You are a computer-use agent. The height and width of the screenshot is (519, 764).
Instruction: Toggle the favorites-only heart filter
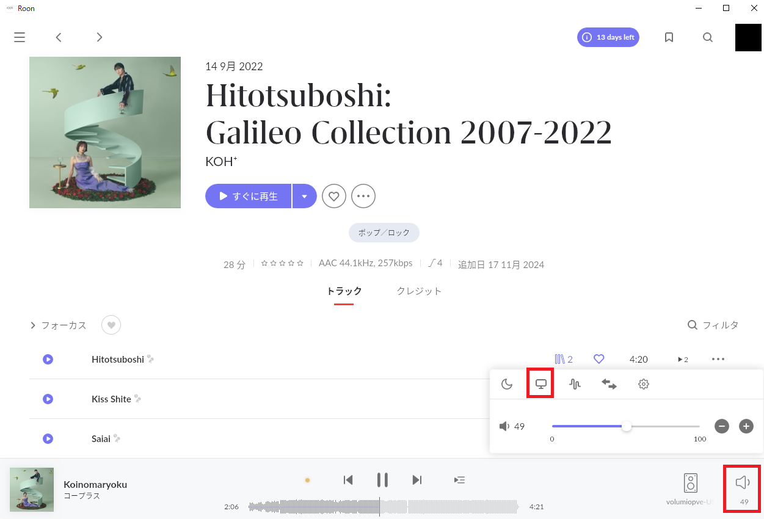click(111, 325)
